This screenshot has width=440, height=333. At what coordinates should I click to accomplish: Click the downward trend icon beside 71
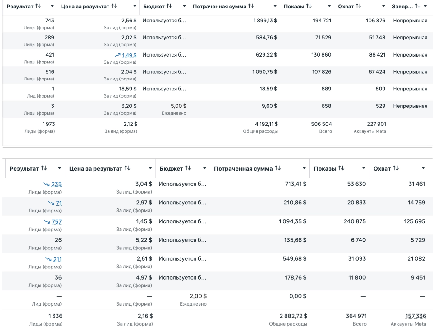click(x=51, y=203)
